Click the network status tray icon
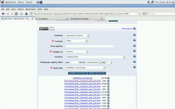Screen dimensions: 175x109 pyautogui.click(x=152, y=2)
